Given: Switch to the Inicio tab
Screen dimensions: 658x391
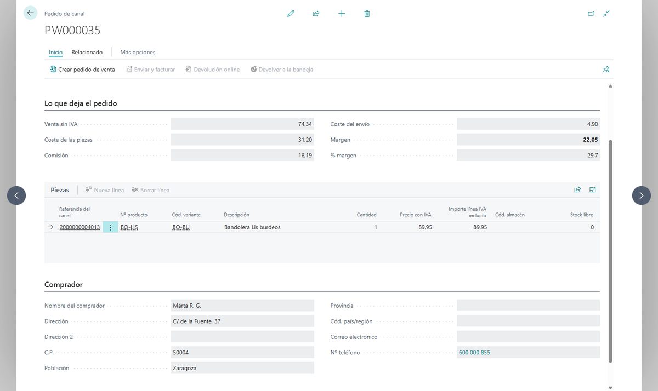Looking at the screenshot, I should [x=55, y=53].
